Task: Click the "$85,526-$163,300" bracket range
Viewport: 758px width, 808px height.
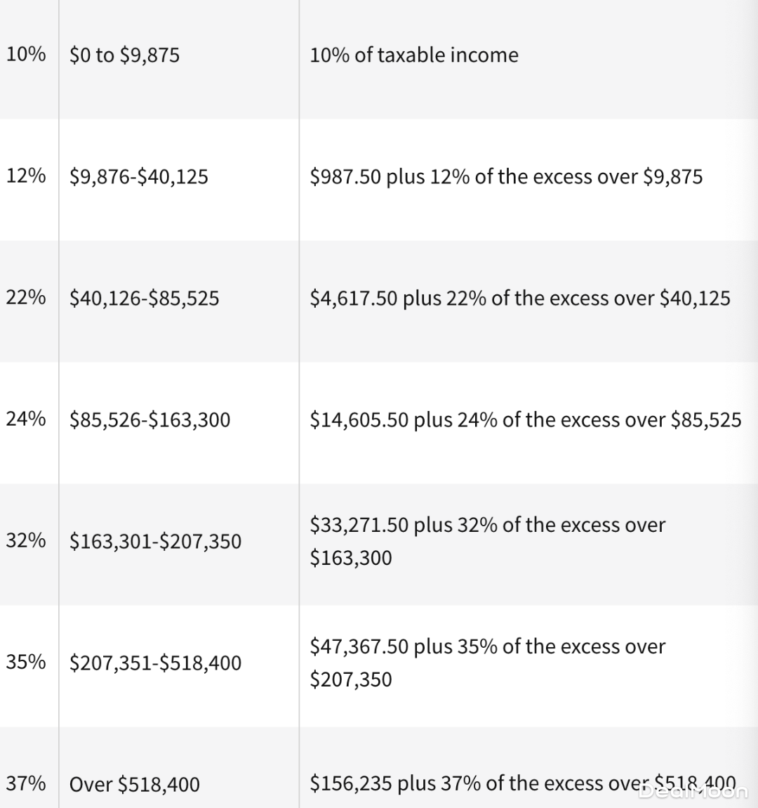Action: (x=150, y=419)
